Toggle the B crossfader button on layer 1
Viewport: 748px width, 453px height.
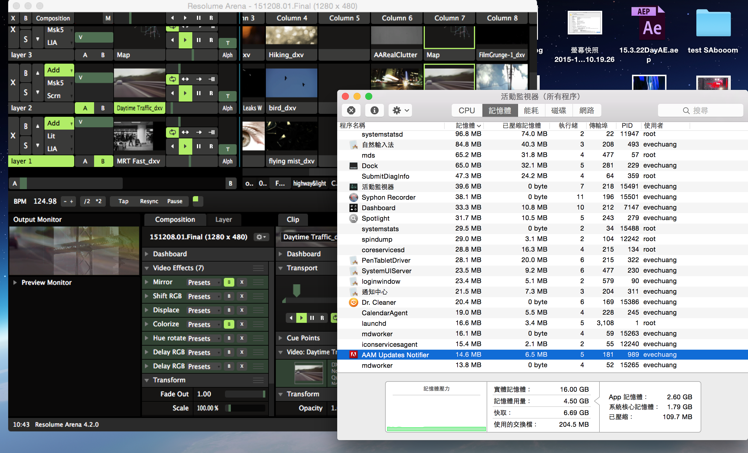pos(103,161)
